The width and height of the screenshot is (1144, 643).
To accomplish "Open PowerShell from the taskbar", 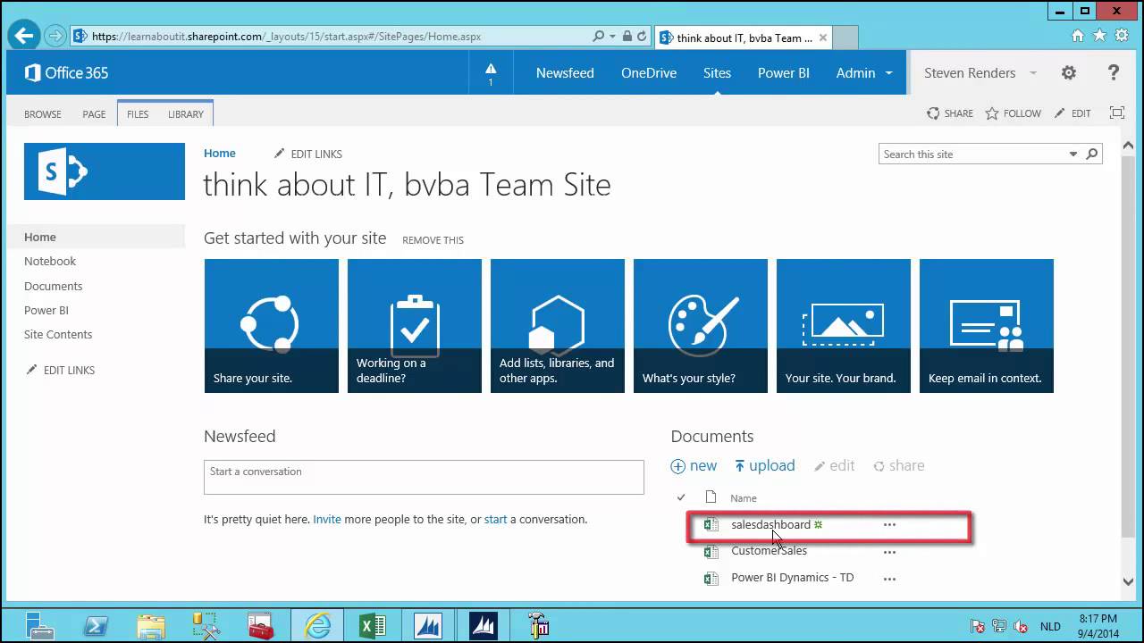I will pos(96,625).
